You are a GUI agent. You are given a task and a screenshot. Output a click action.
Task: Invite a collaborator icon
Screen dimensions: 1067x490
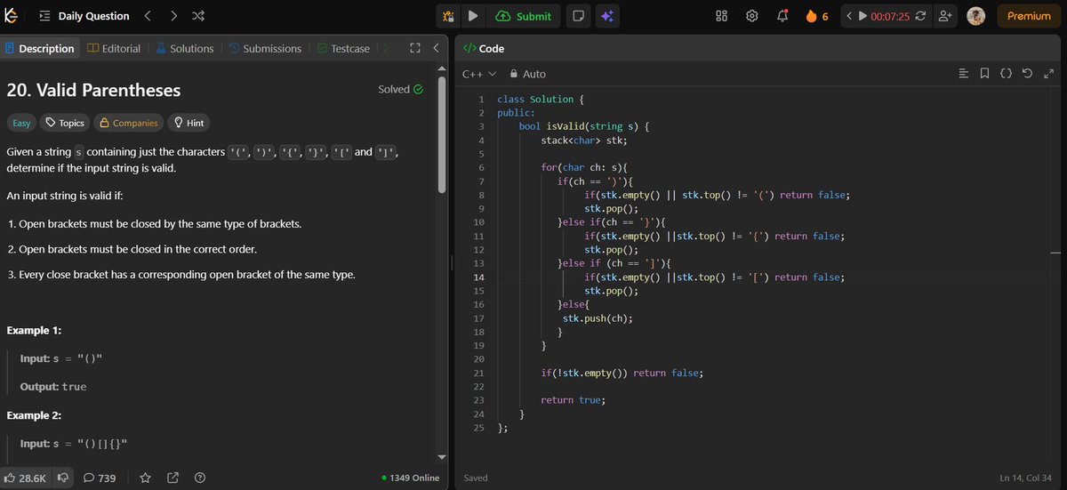pos(945,16)
